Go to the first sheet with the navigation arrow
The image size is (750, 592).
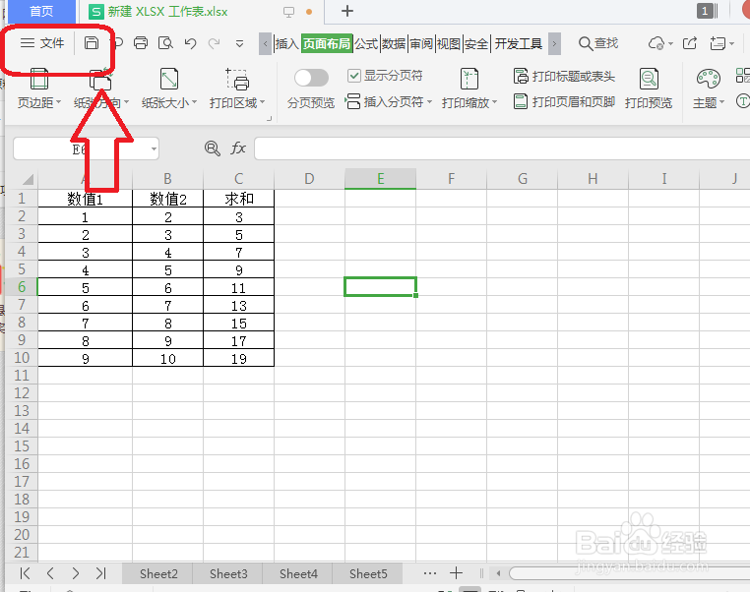pyautogui.click(x=26, y=573)
